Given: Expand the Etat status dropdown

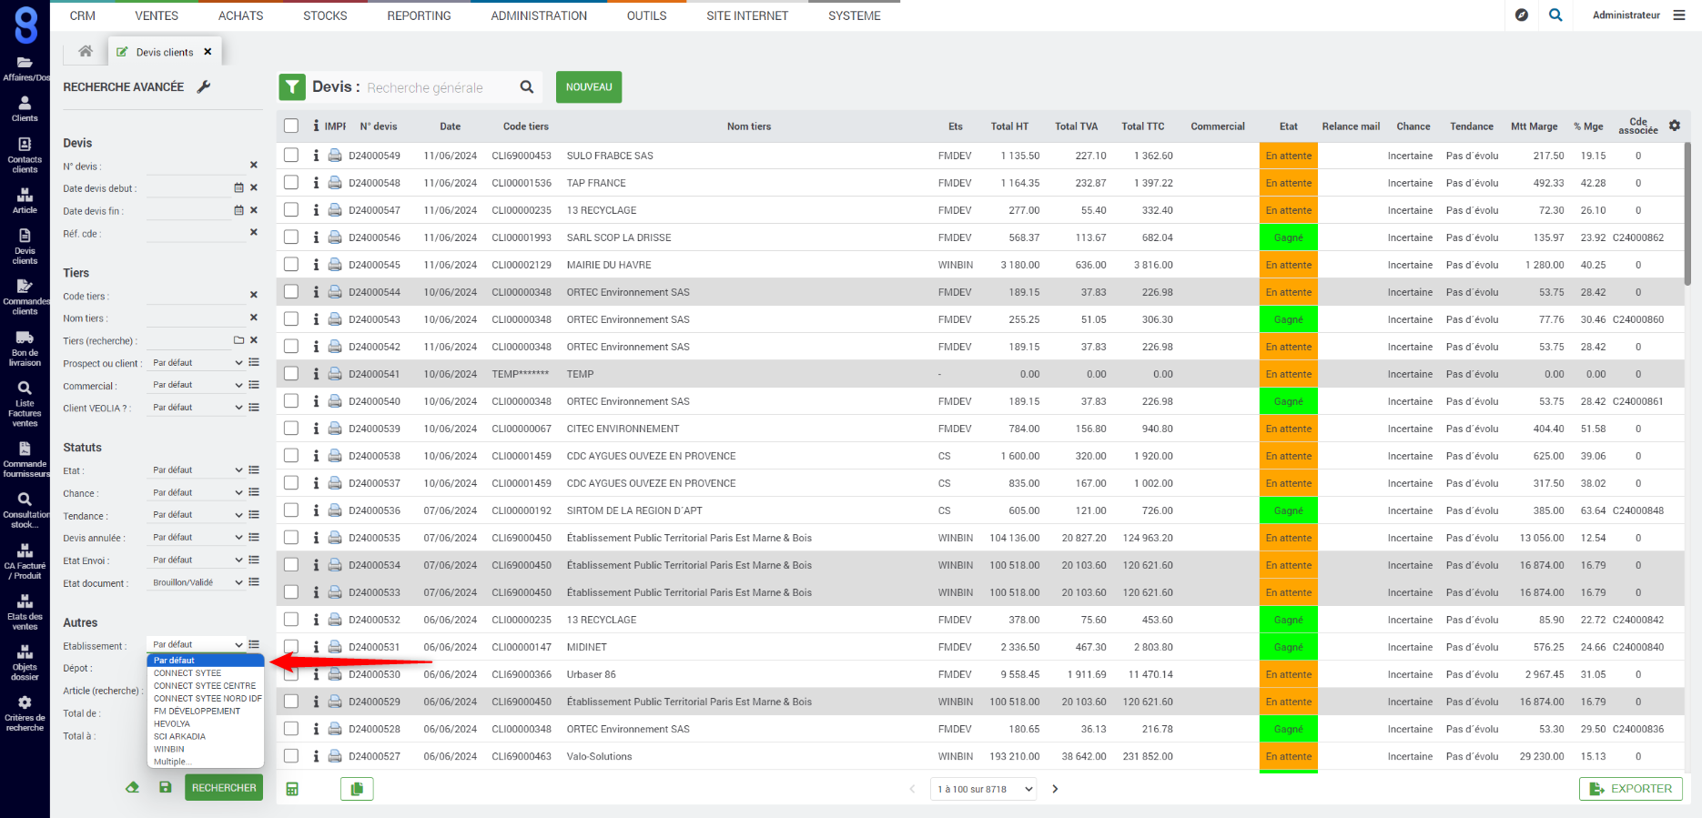Looking at the screenshot, I should pos(197,470).
